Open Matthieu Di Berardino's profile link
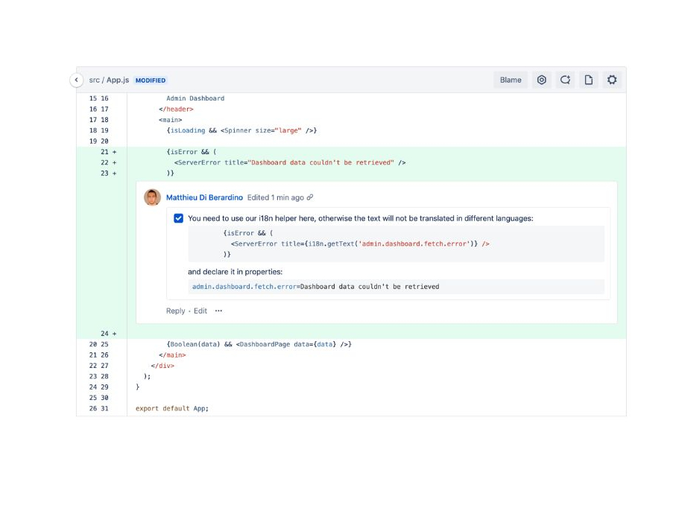 tap(204, 197)
